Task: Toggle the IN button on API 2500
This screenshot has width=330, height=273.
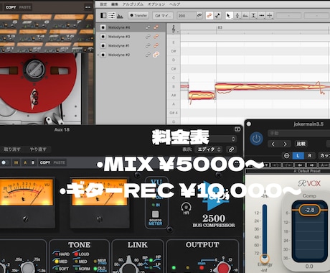Action: click(x=16, y=162)
